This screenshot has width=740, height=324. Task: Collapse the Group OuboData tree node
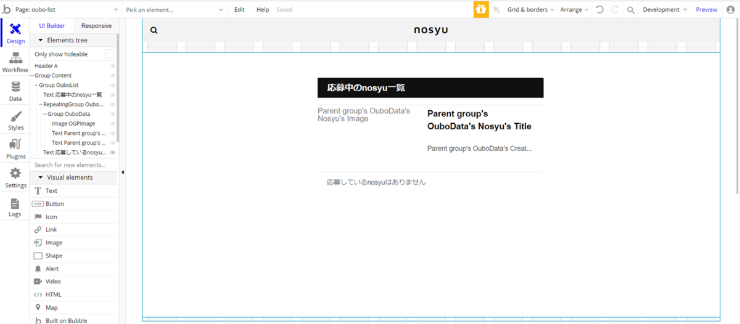coord(45,114)
